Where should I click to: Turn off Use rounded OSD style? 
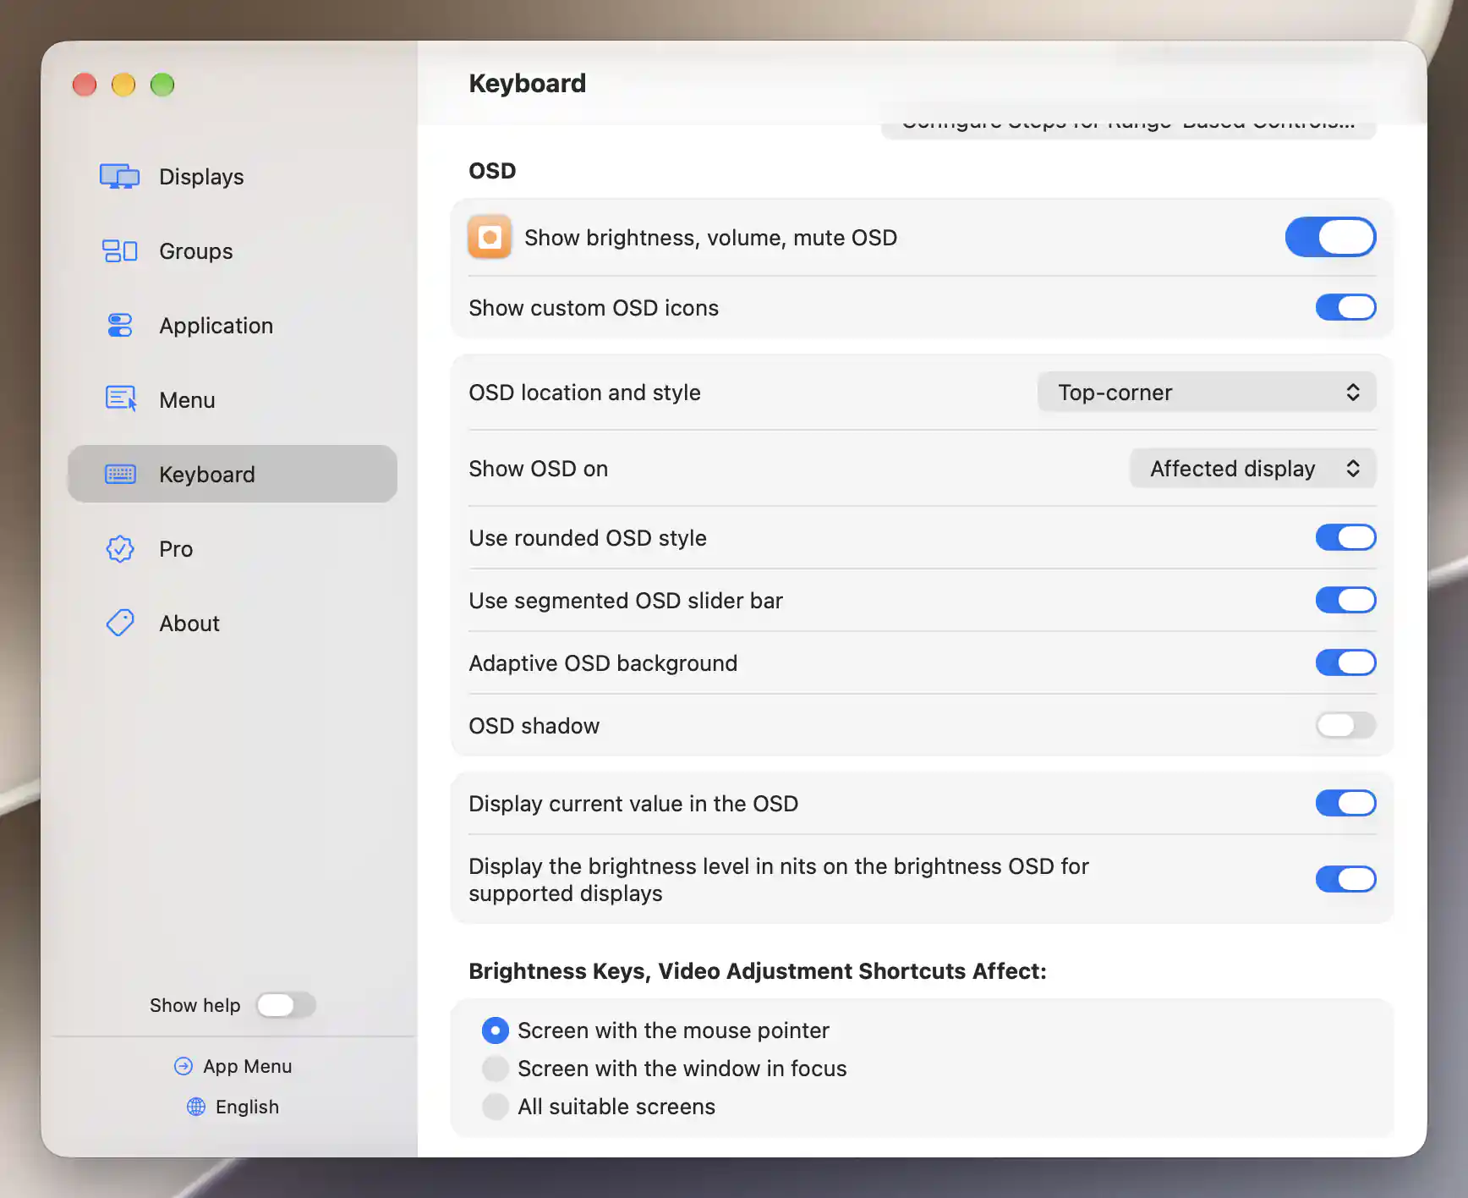[1345, 537]
